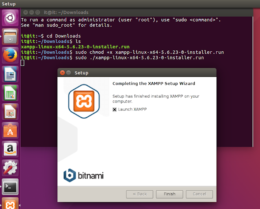Close the terminal window it@it: ~/Downloads
The image size is (260, 209).
coord(26,12)
